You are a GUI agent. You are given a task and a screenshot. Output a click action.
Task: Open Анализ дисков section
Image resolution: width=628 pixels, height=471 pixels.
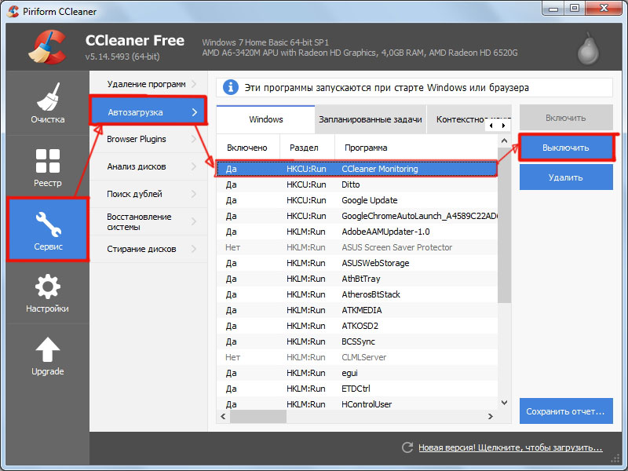point(147,166)
